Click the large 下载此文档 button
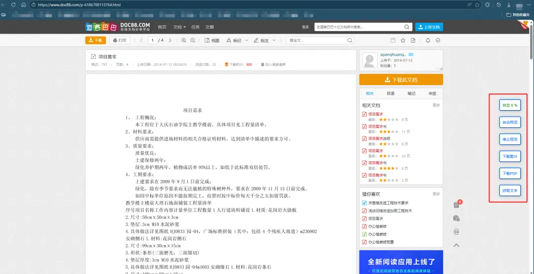This screenshot has width=534, height=274. (x=401, y=80)
